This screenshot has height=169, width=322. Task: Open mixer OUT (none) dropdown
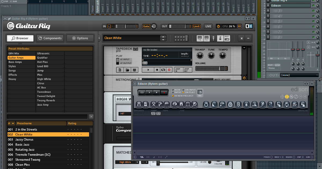[x=299, y=75]
